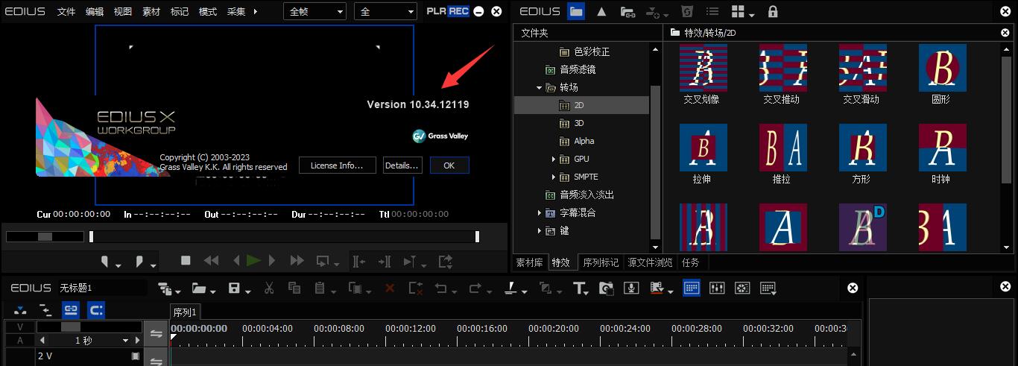Click the Export icon in player controls
The width and height of the screenshot is (1018, 366).
pos(446,261)
